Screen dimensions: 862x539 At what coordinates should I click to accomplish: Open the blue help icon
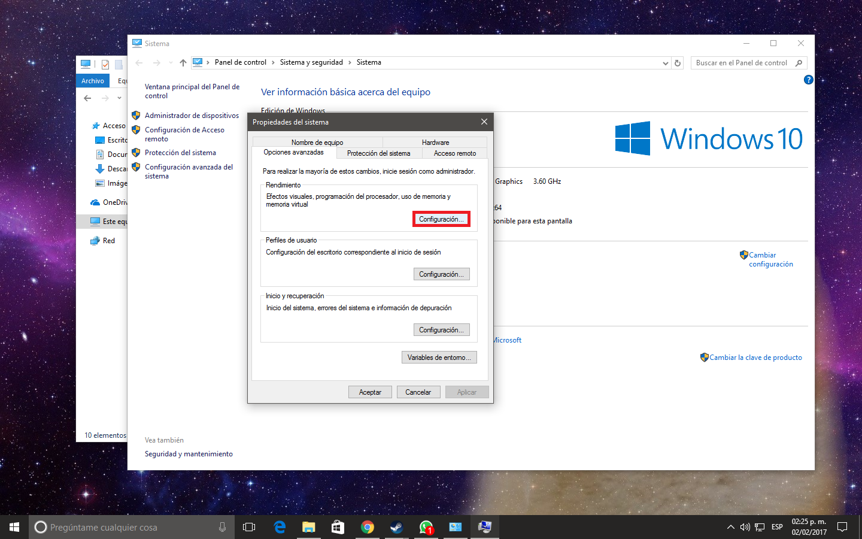coord(808,80)
